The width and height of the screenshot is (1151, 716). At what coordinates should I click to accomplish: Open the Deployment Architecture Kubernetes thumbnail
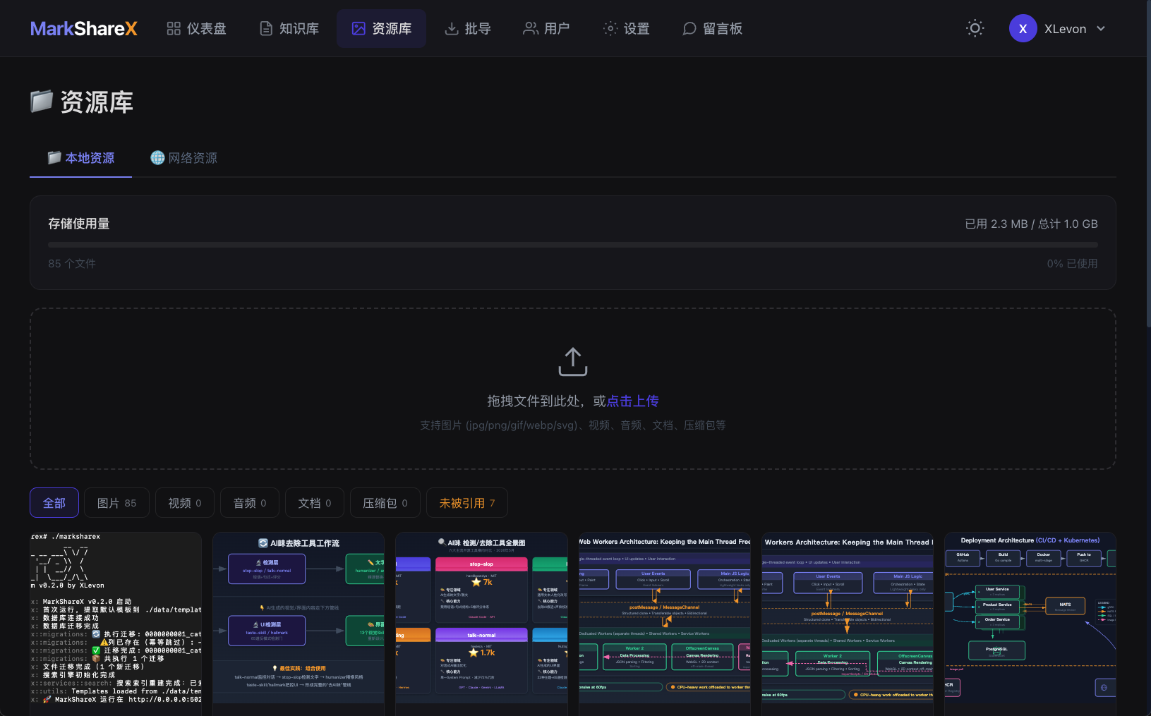1030,624
